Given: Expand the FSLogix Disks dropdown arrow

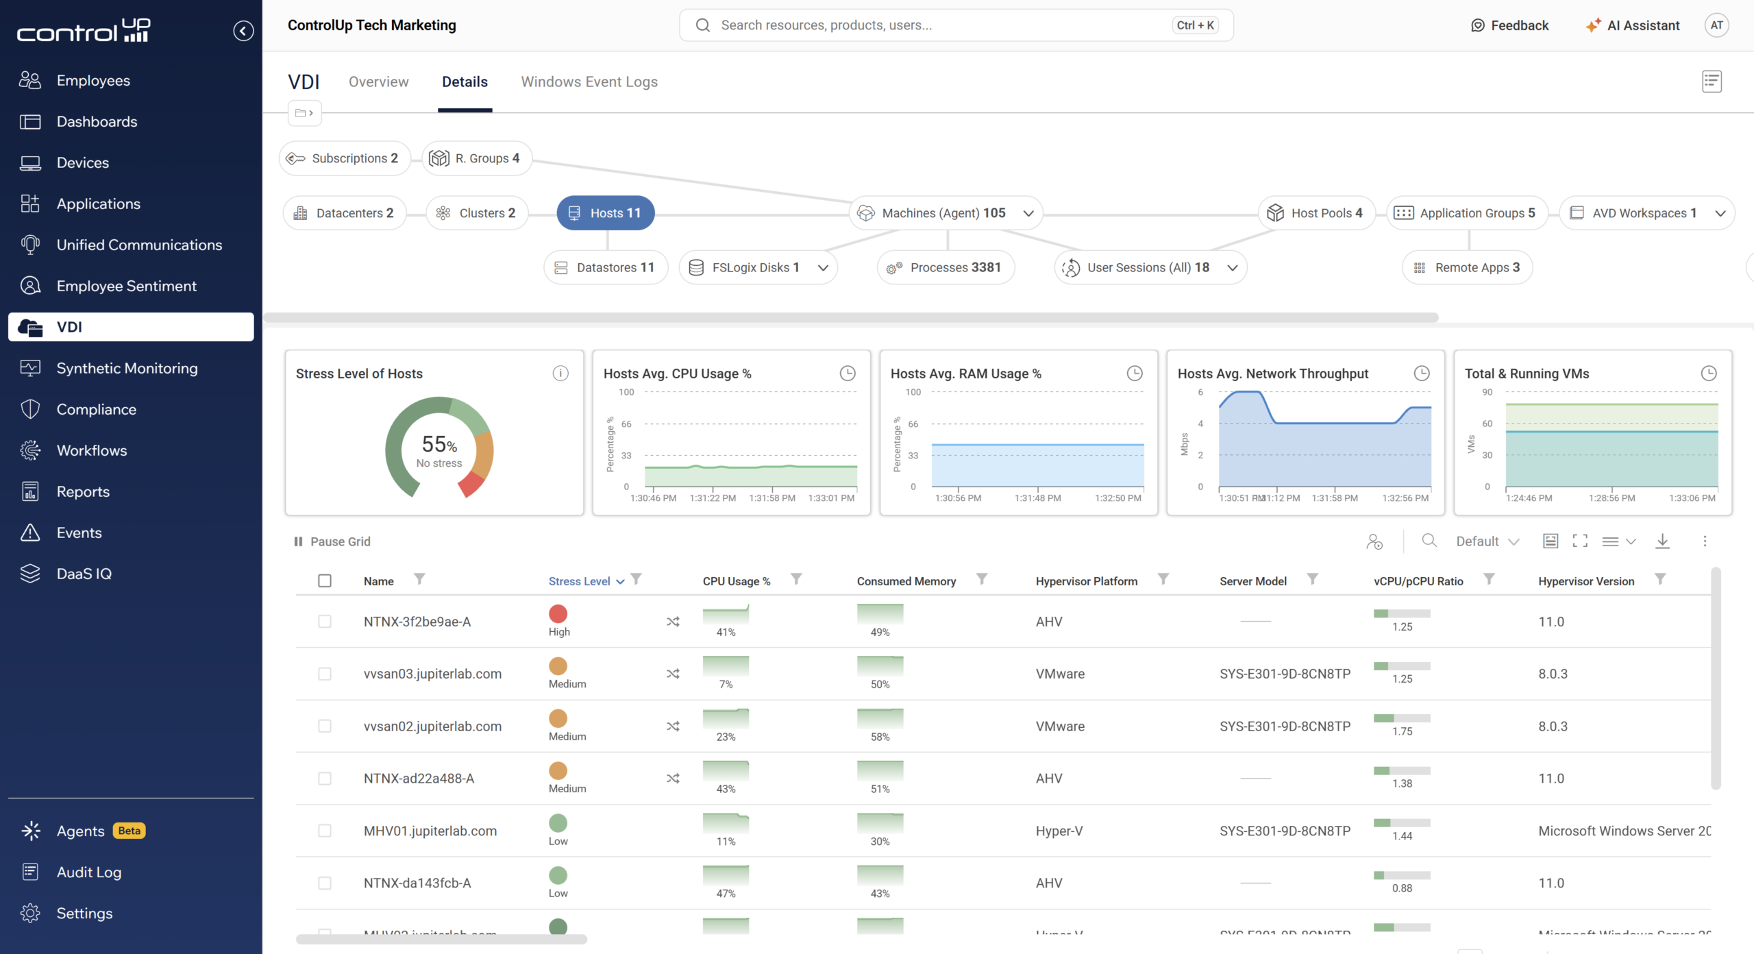Looking at the screenshot, I should [824, 268].
